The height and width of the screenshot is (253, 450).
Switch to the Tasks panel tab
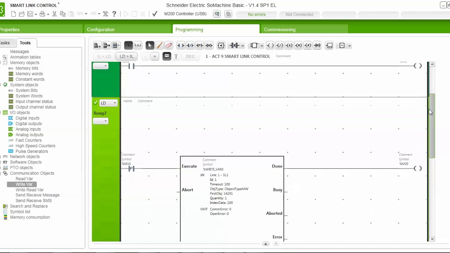coord(7,43)
